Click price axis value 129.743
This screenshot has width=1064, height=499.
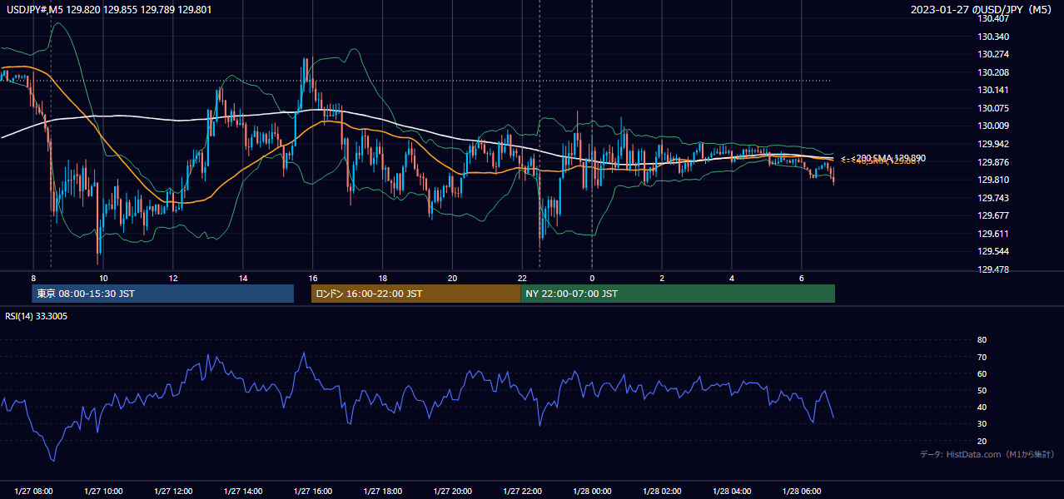click(992, 198)
